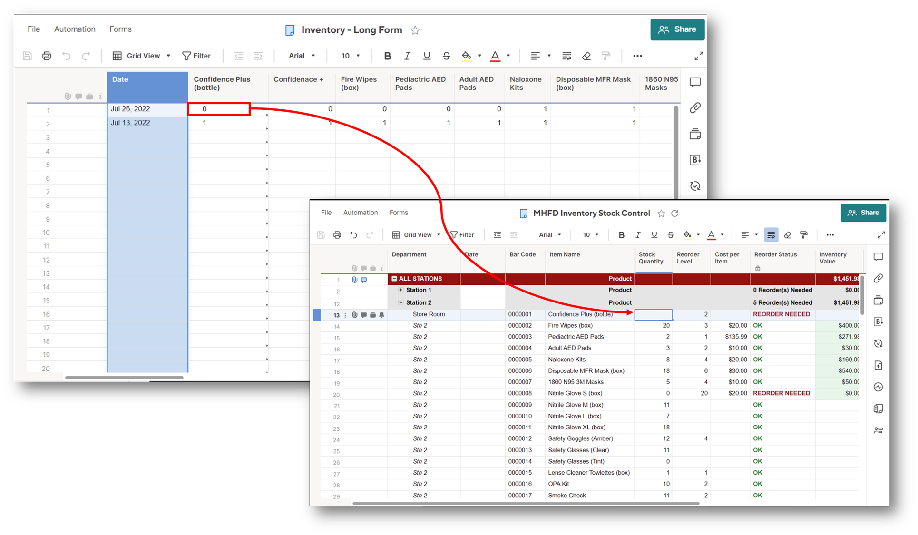Toggle Strikethrough formatting

pyautogui.click(x=671, y=234)
